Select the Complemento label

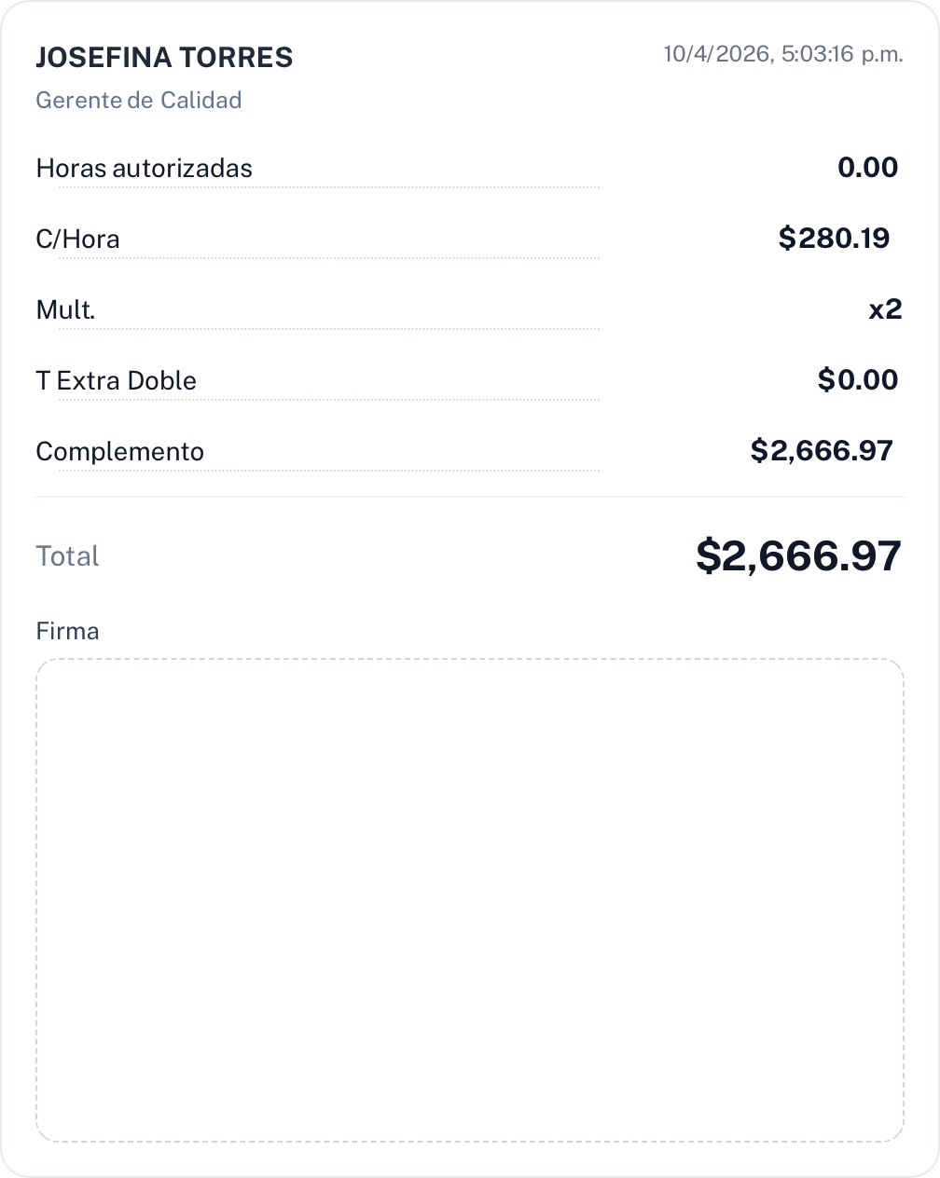pyautogui.click(x=120, y=452)
